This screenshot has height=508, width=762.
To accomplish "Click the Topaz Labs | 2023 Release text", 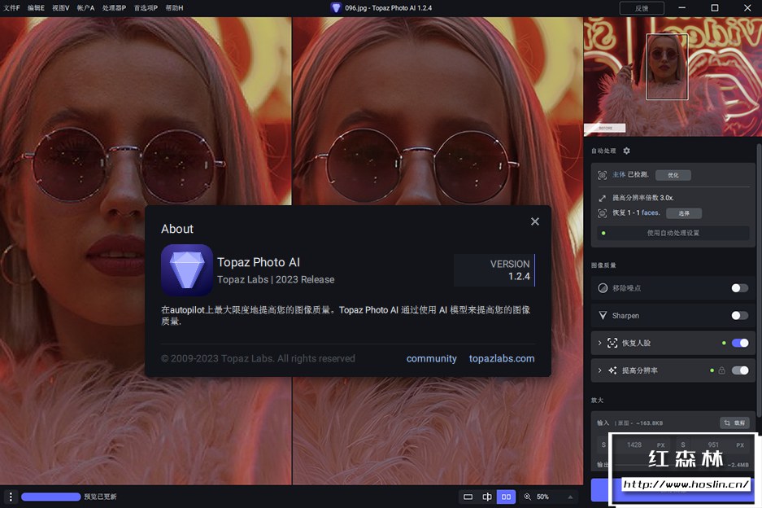I will click(276, 280).
